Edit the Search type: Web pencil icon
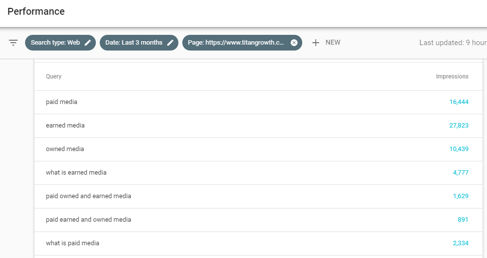The image size is (487, 258). 87,43
